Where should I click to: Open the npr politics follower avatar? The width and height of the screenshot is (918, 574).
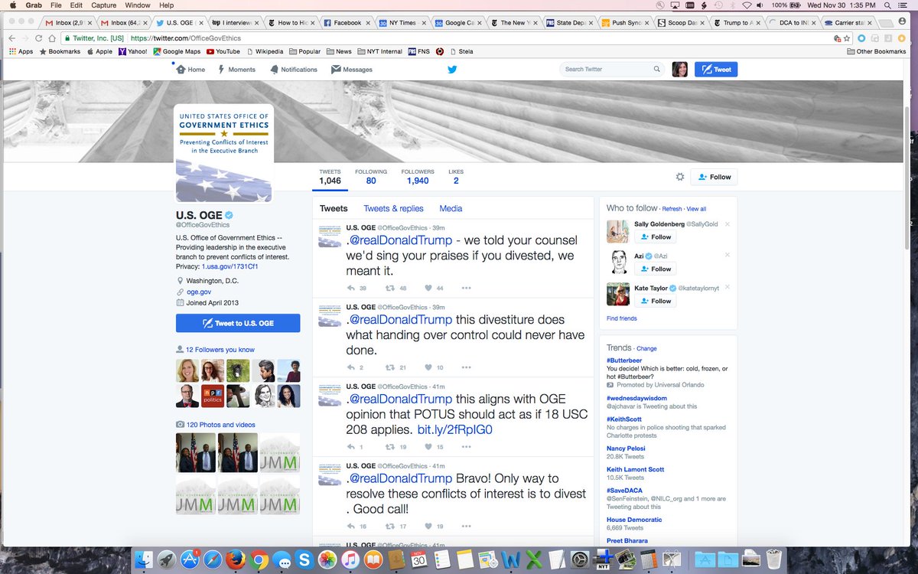[212, 396]
